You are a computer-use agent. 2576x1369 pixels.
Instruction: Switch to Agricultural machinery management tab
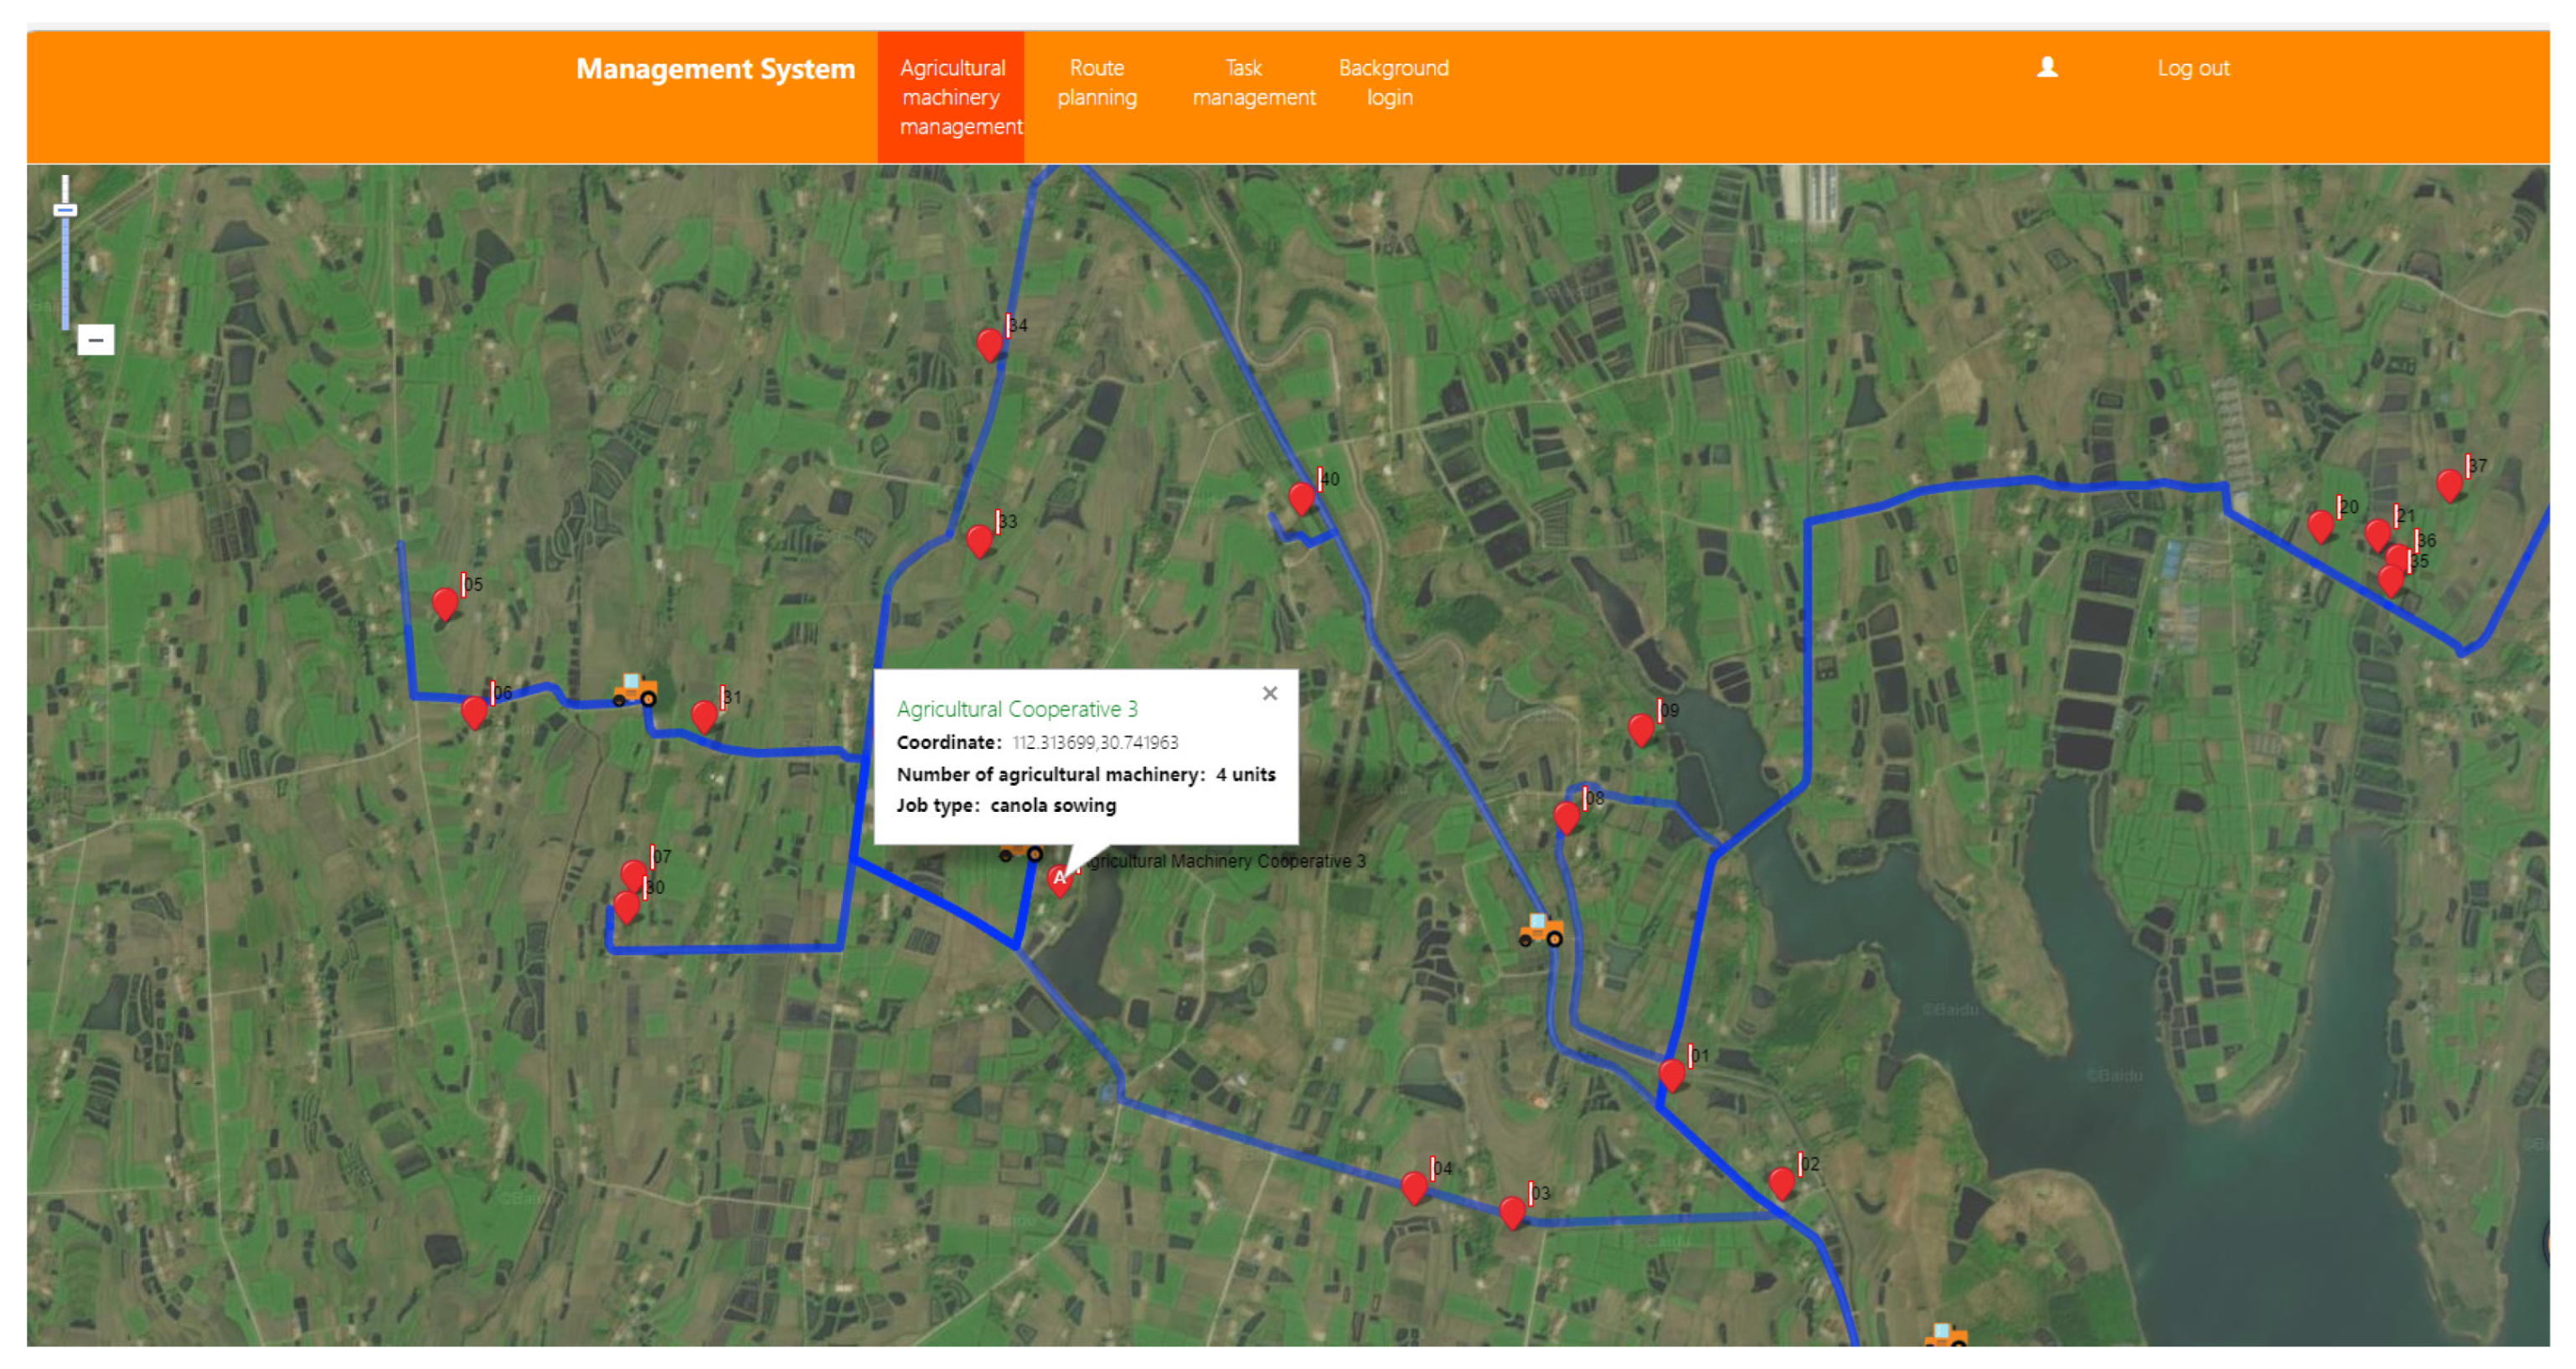pyautogui.click(x=951, y=97)
